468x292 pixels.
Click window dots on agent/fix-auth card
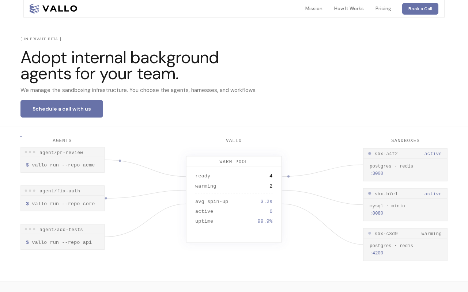[30, 191]
